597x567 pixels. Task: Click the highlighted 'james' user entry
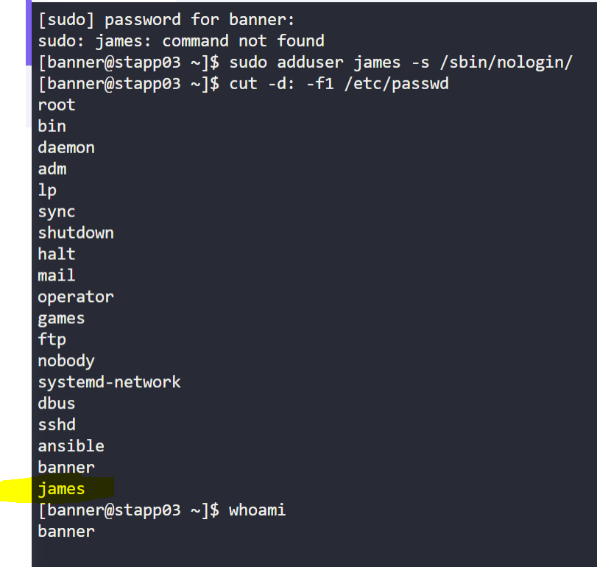point(62,489)
